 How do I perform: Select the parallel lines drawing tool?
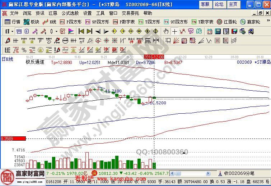pos(234,41)
